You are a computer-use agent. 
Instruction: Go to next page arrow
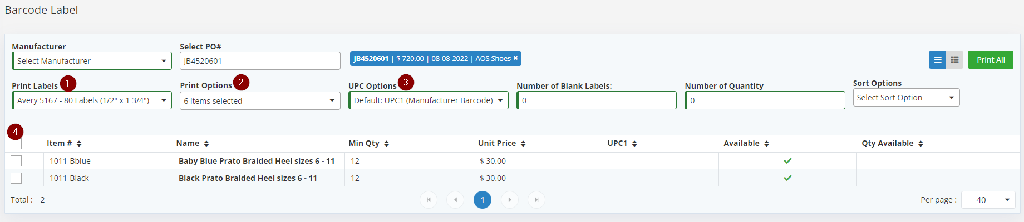[x=510, y=200]
